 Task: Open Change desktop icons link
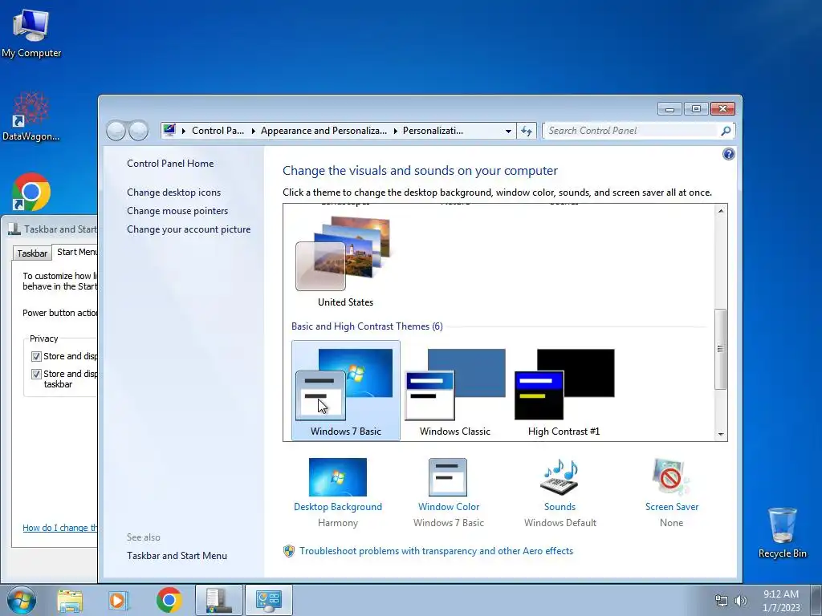click(173, 192)
